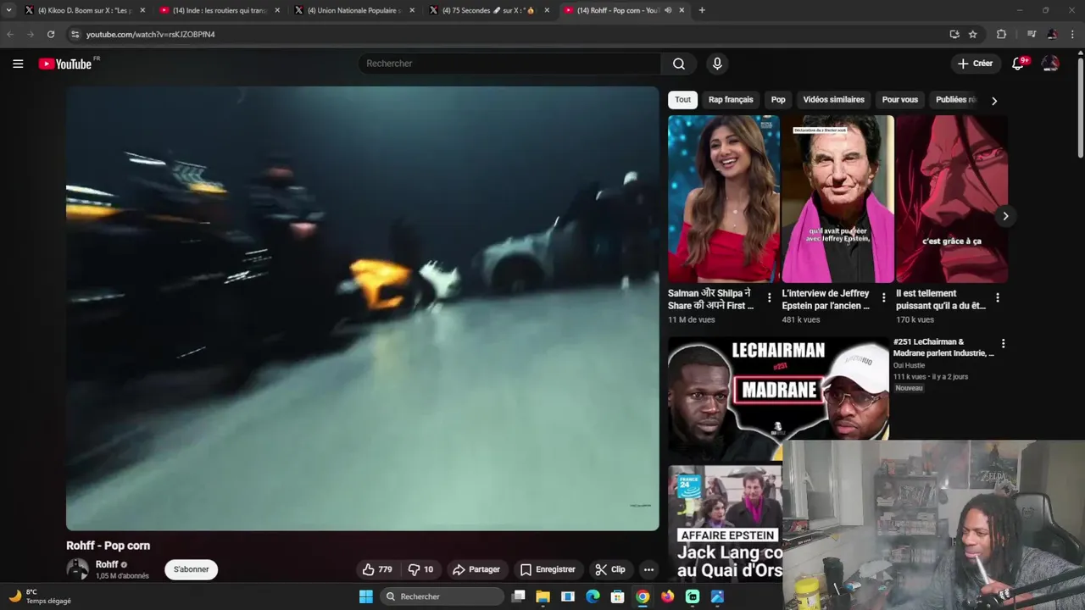Mute the Rohff tab speaker icon
The width and height of the screenshot is (1085, 610).
(x=668, y=10)
